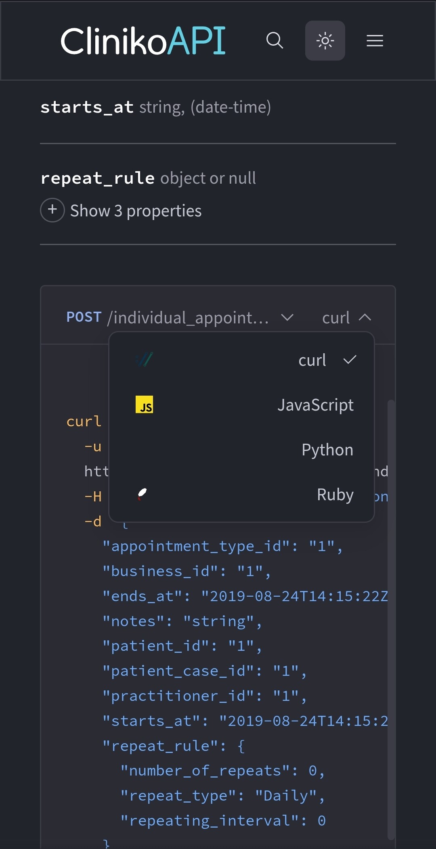Toggle the light/dark theme sun button
Viewport: 436px width, 849px height.
coord(325,40)
